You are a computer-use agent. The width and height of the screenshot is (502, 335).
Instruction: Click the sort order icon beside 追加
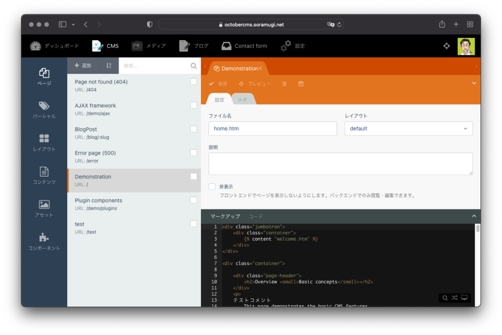coord(109,66)
